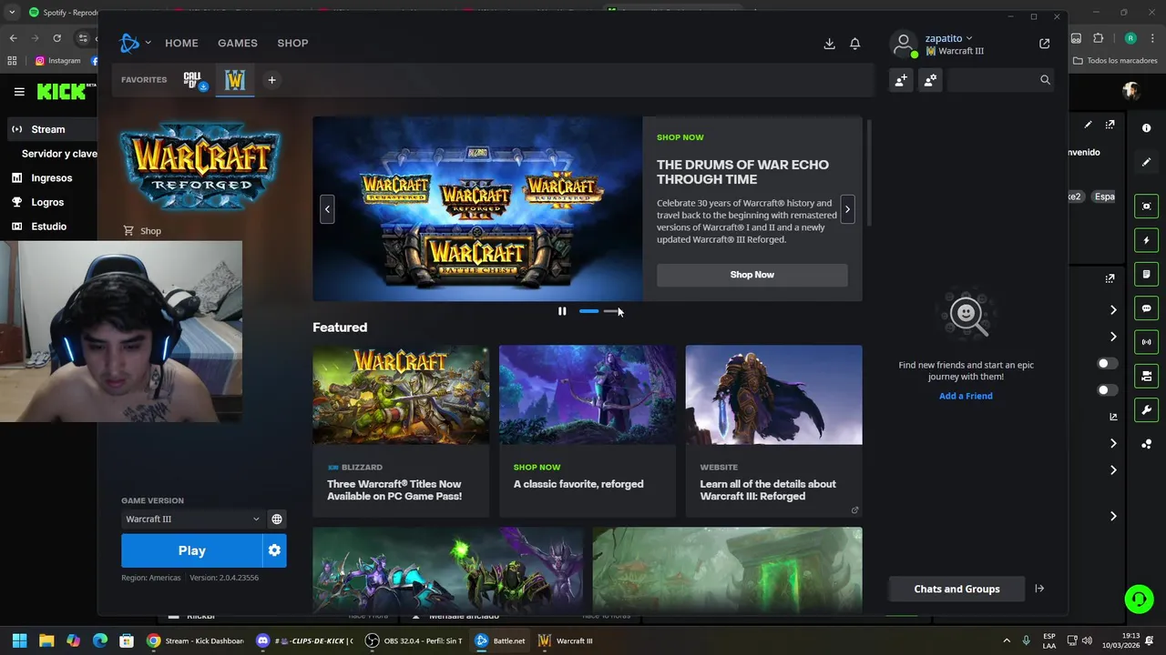The width and height of the screenshot is (1166, 655).
Task: Open Stream in Kick sidebar
Action: tap(48, 129)
